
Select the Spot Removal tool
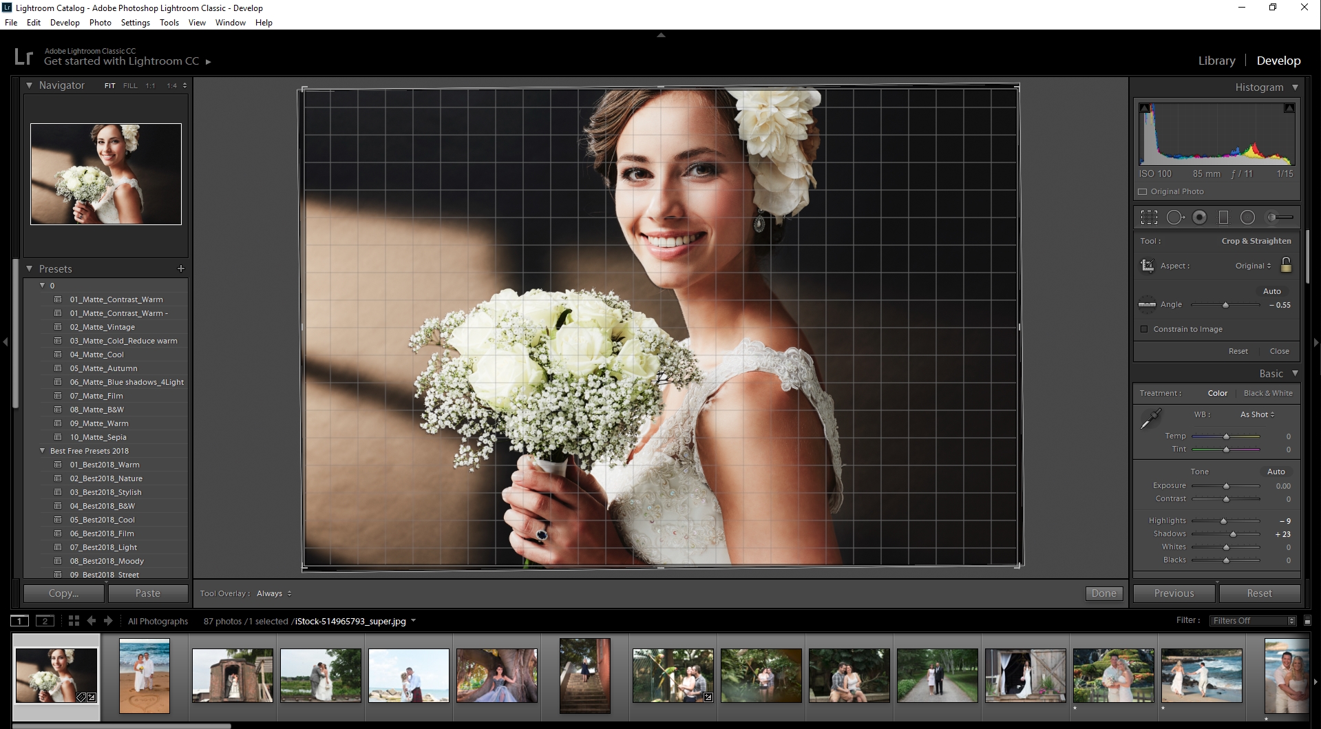point(1176,217)
